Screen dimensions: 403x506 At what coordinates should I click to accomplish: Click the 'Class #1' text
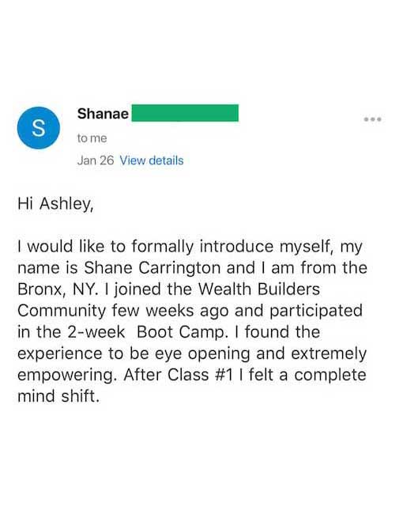(200, 375)
